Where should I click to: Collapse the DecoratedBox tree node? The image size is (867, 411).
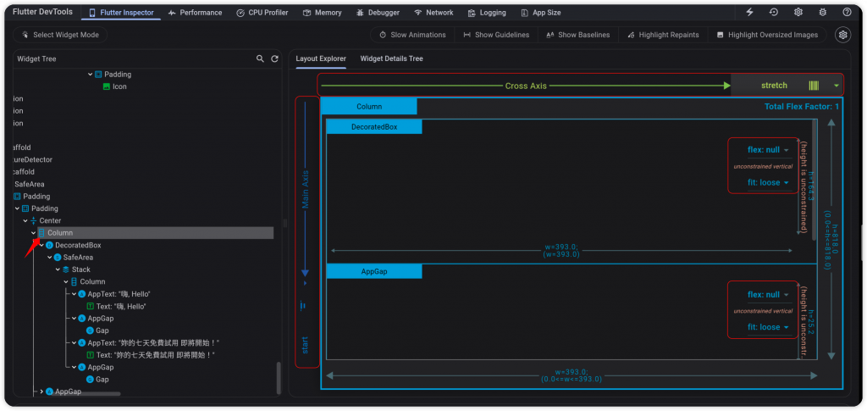[41, 245]
